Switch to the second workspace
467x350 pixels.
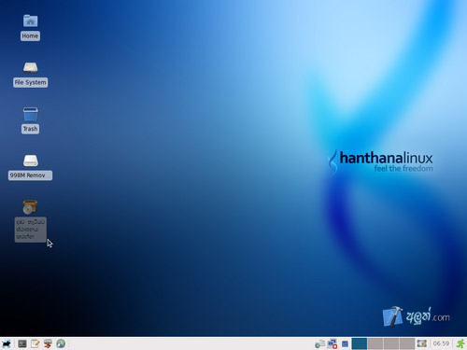pos(375,343)
